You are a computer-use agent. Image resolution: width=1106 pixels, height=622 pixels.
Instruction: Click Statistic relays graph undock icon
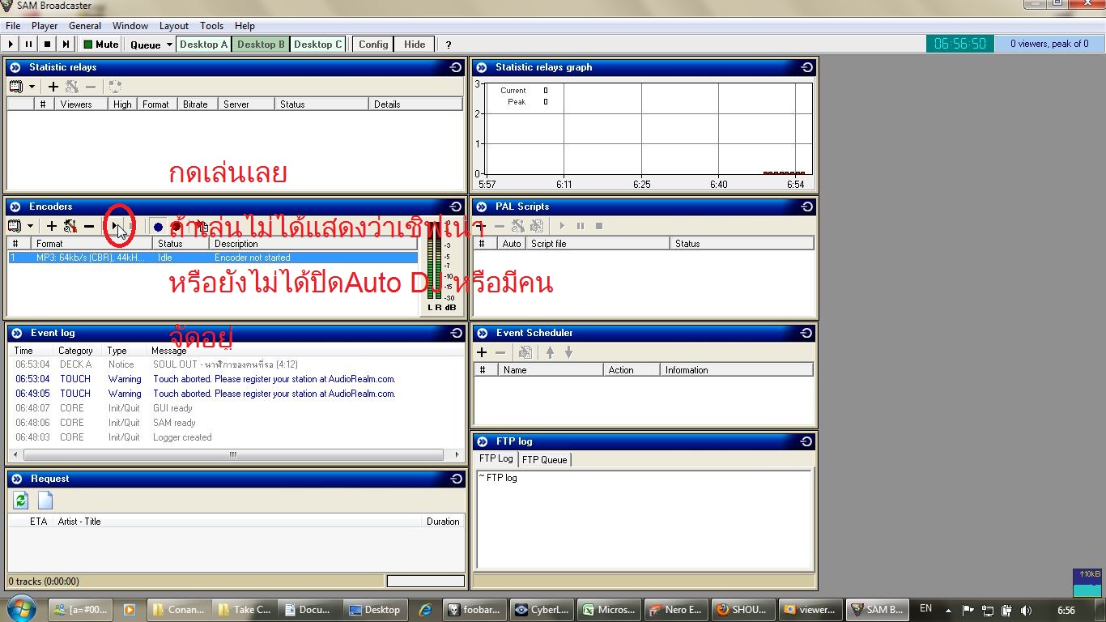[807, 67]
